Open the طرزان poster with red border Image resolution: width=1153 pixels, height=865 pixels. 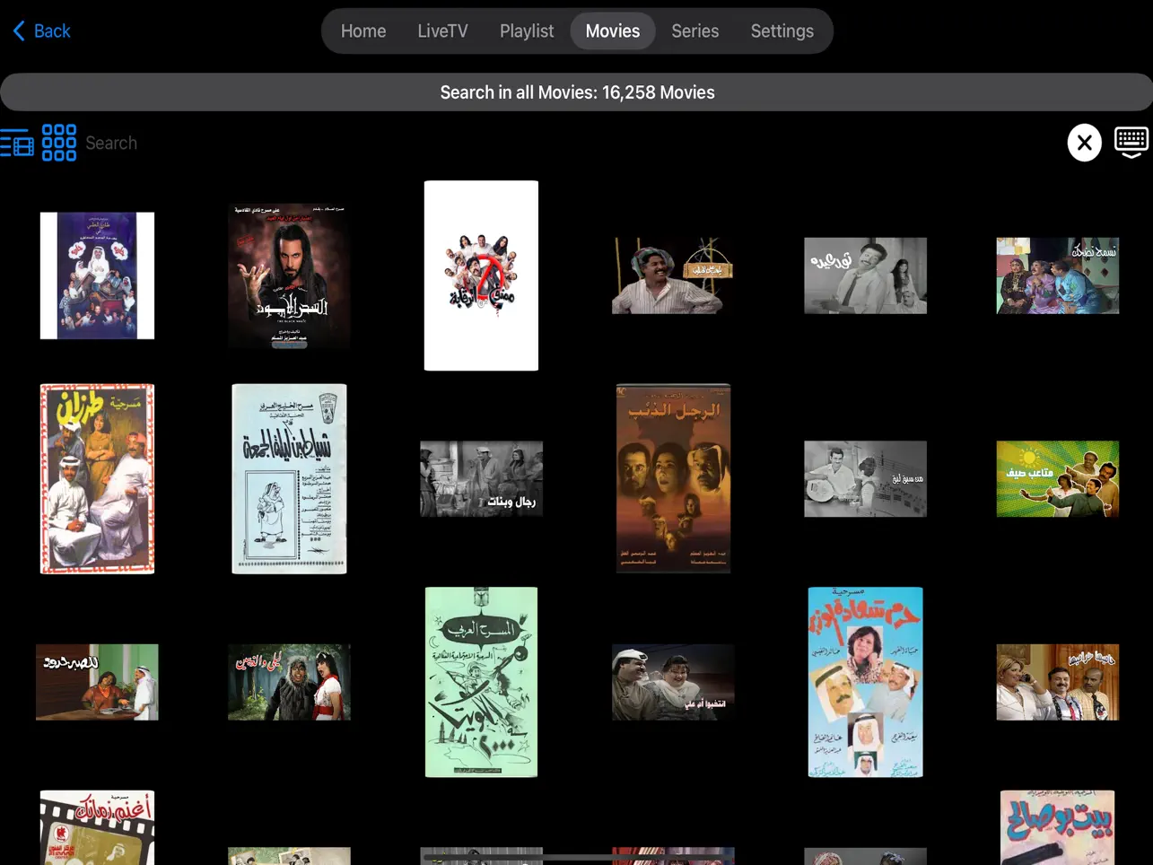pyautogui.click(x=97, y=478)
